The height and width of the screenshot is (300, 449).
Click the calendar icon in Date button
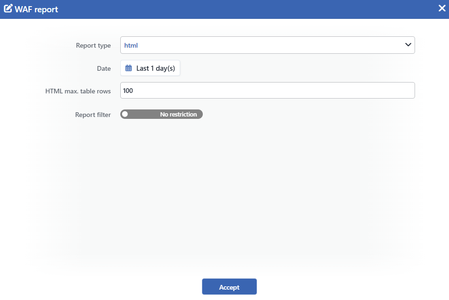(x=129, y=68)
